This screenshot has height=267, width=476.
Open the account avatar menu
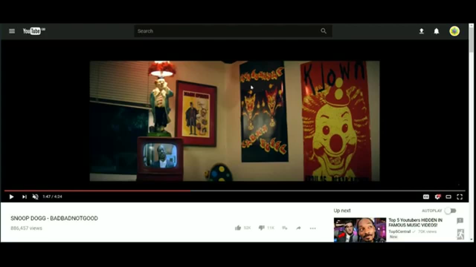(x=454, y=31)
